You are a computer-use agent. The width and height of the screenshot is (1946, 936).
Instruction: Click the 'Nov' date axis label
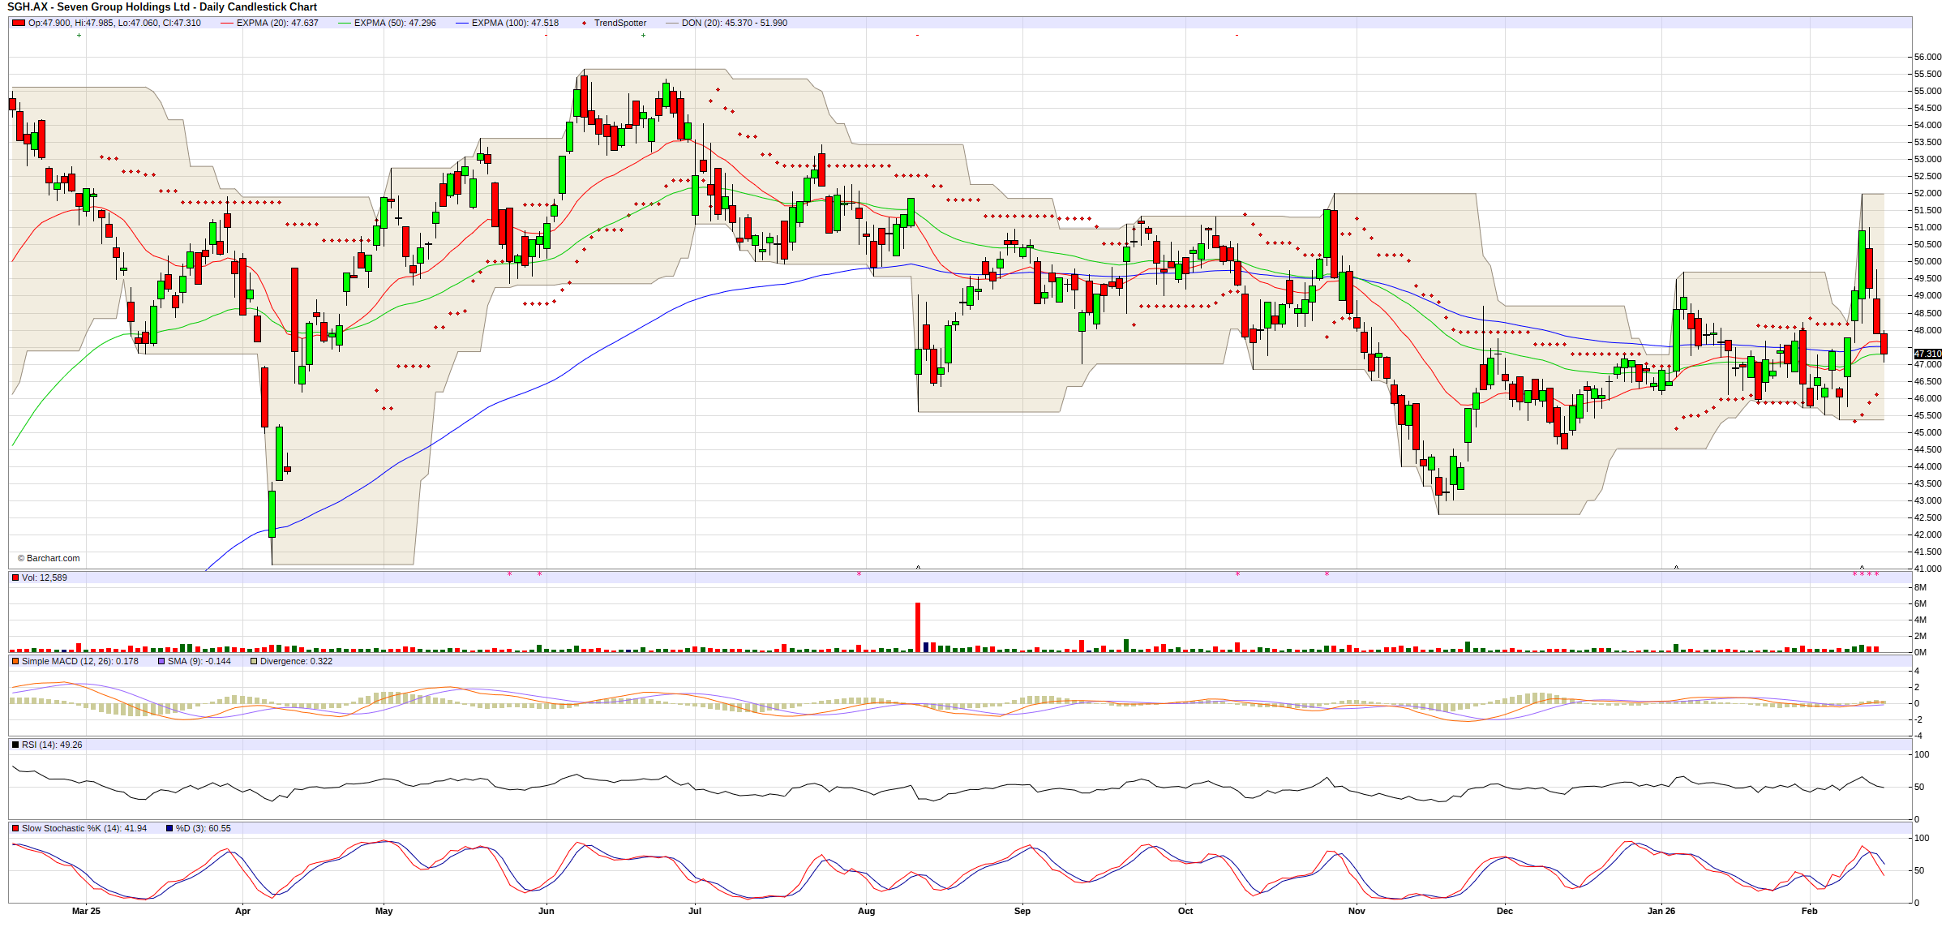(1357, 911)
